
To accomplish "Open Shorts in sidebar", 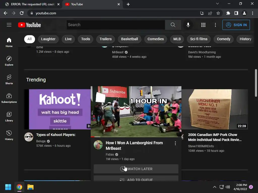I will coord(9,79).
